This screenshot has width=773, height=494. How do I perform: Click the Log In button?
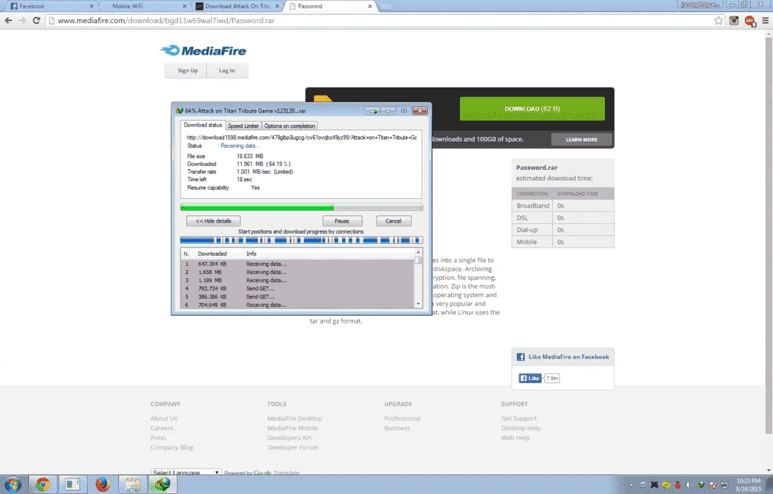[227, 71]
